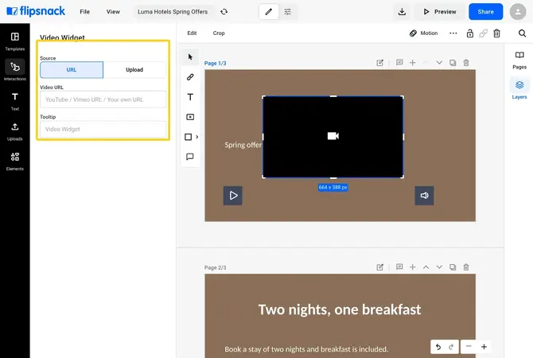533x358 pixels.
Task: Select the link tool
Action: coord(190,77)
